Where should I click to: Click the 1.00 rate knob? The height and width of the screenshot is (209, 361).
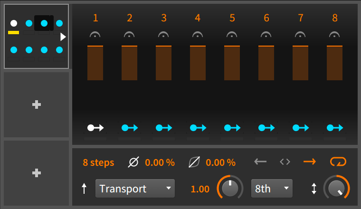[x=230, y=189]
